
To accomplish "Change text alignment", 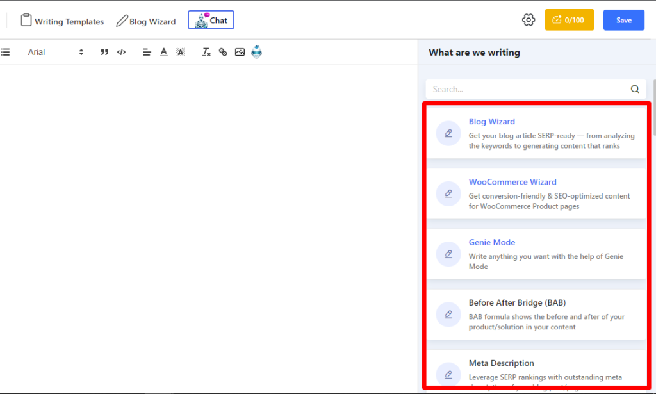I will click(x=147, y=52).
